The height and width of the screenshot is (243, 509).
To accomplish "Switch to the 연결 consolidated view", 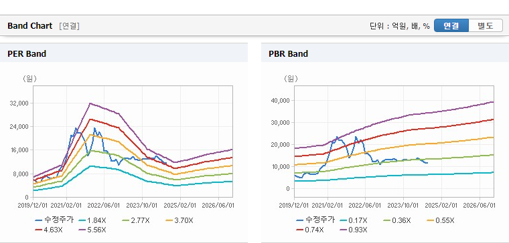I will point(451,25).
